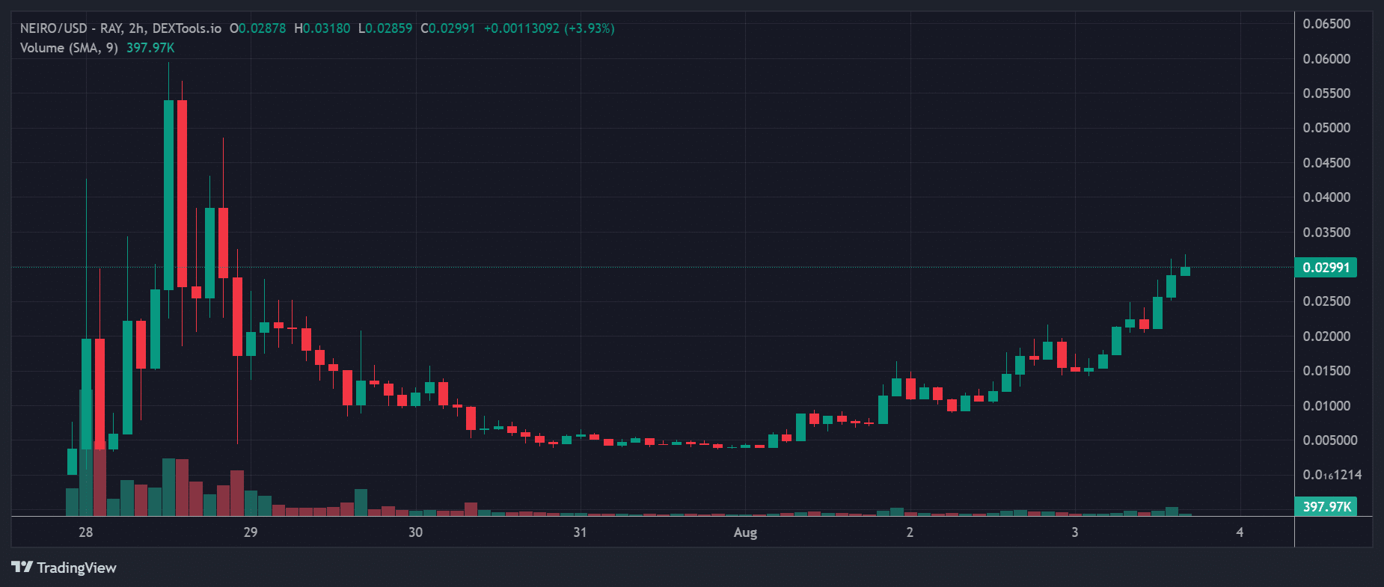1384x587 pixels.
Task: Click the date label 28 on time axis
Action: pos(86,532)
